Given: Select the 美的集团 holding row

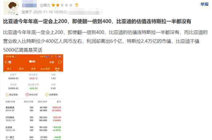Looking at the screenshot, I should (33, 109).
